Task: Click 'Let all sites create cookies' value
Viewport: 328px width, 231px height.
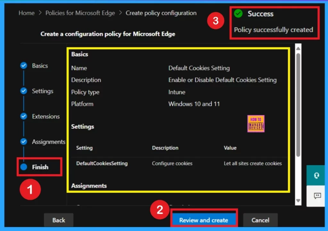Action: [x=253, y=163]
